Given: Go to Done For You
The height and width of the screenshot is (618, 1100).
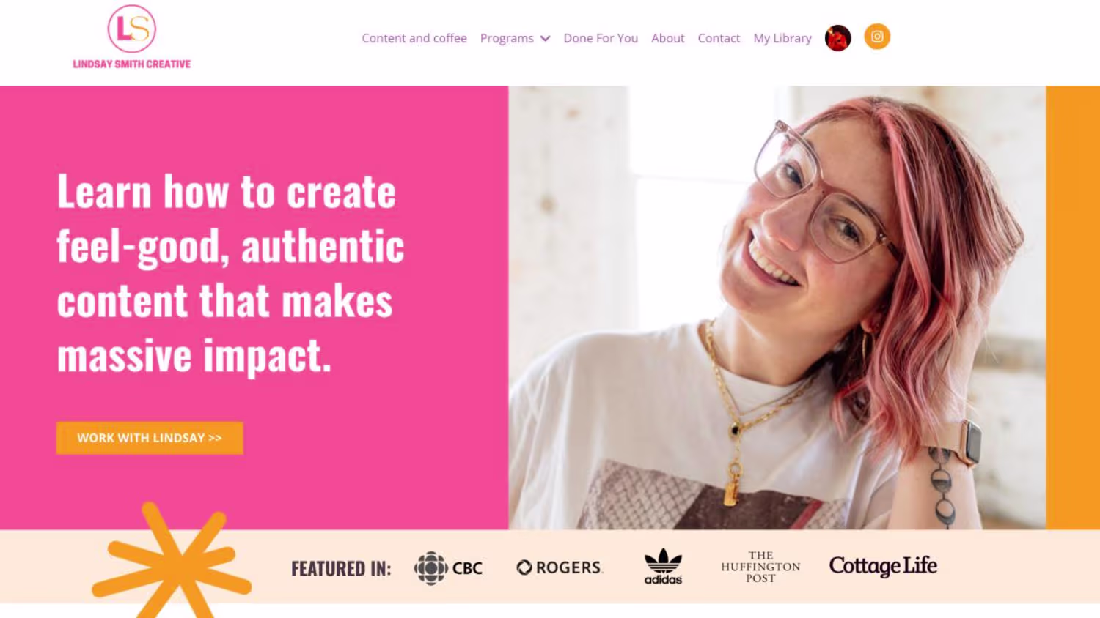Looking at the screenshot, I should pos(601,38).
